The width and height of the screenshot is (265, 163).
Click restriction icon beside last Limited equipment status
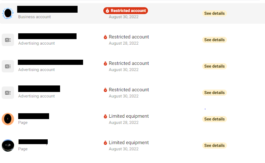[105, 143]
